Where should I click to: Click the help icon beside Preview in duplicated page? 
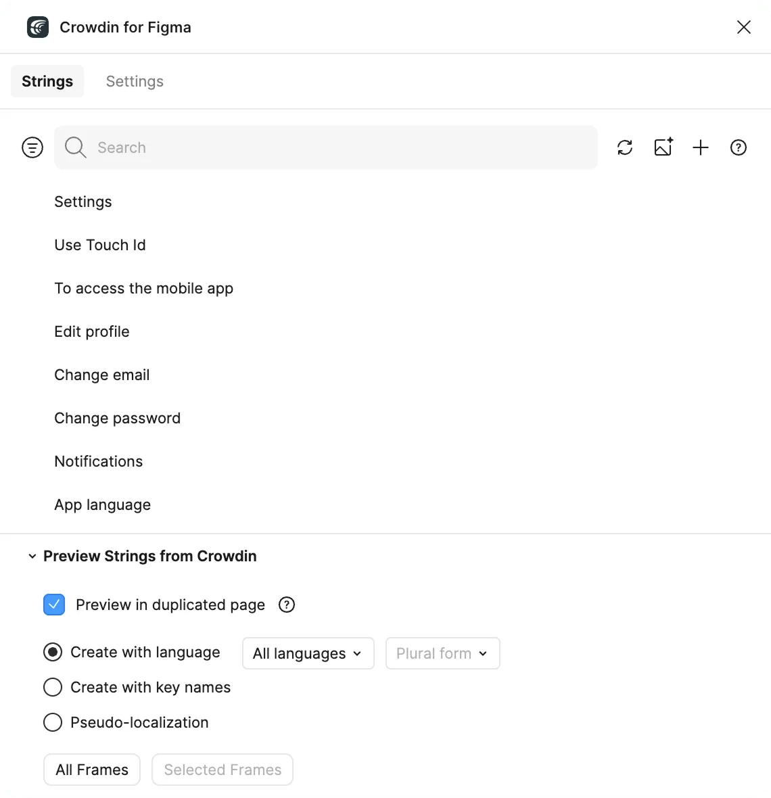[286, 605]
